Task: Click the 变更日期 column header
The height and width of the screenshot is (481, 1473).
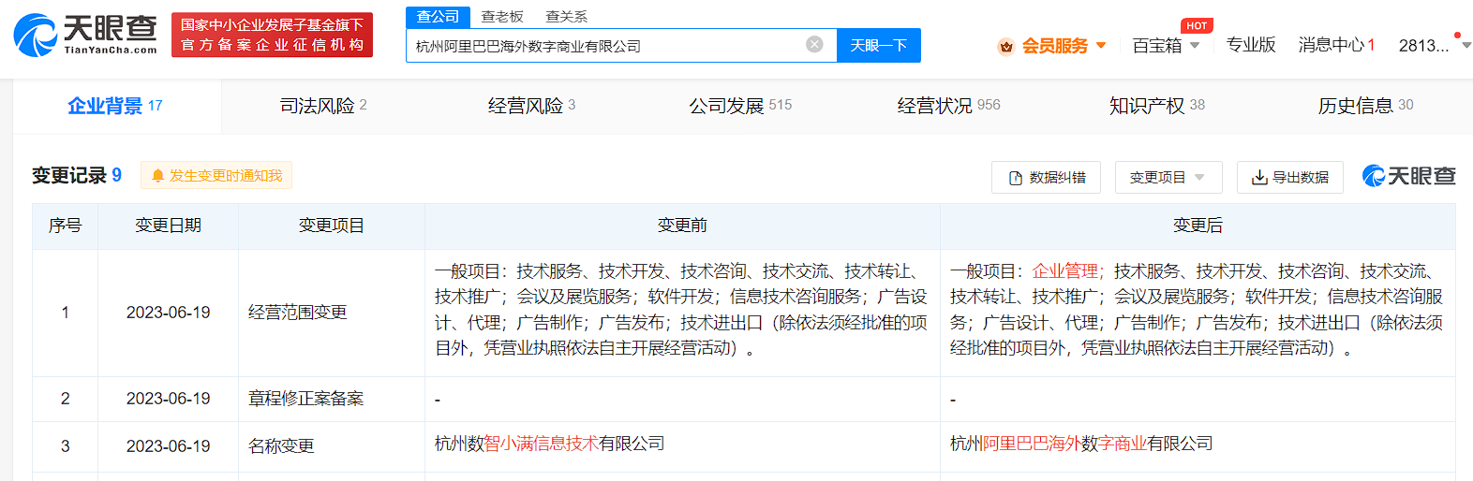Action: point(168,226)
